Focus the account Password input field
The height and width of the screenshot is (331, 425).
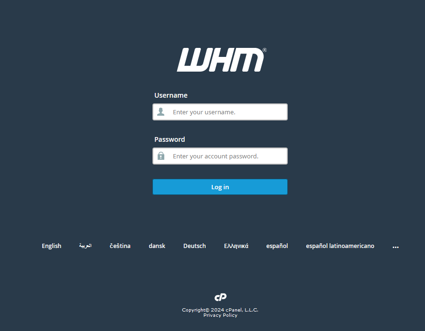point(220,156)
